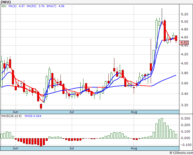Click the 3.60 price axis label
This screenshot has width=193, height=155.
click(185, 83)
